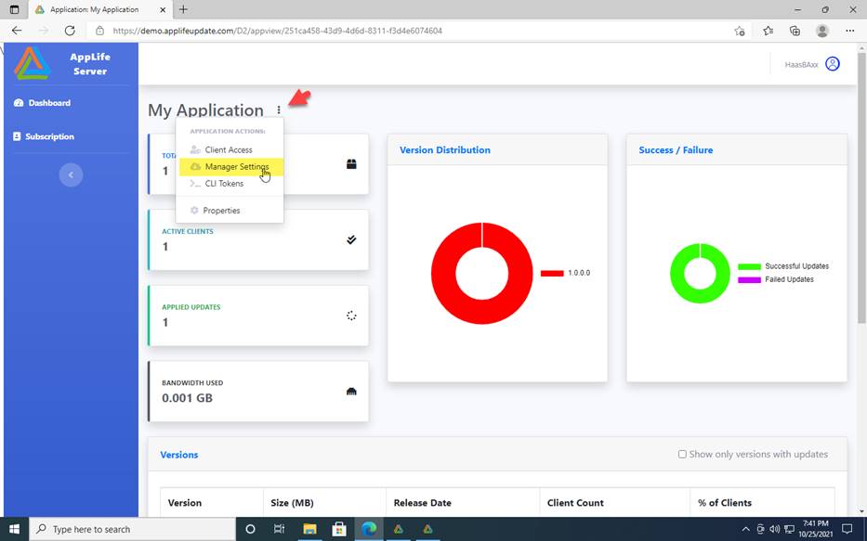Open the second AppLife taskbar app
The height and width of the screenshot is (541, 867).
pyautogui.click(x=427, y=529)
